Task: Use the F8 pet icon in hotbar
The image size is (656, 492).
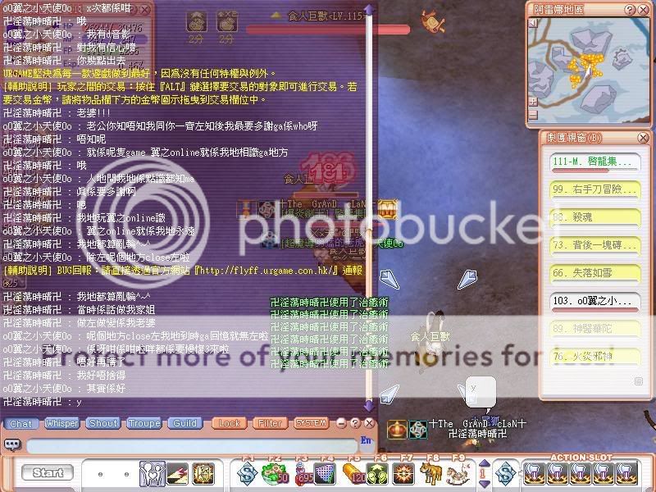Action: 430,473
